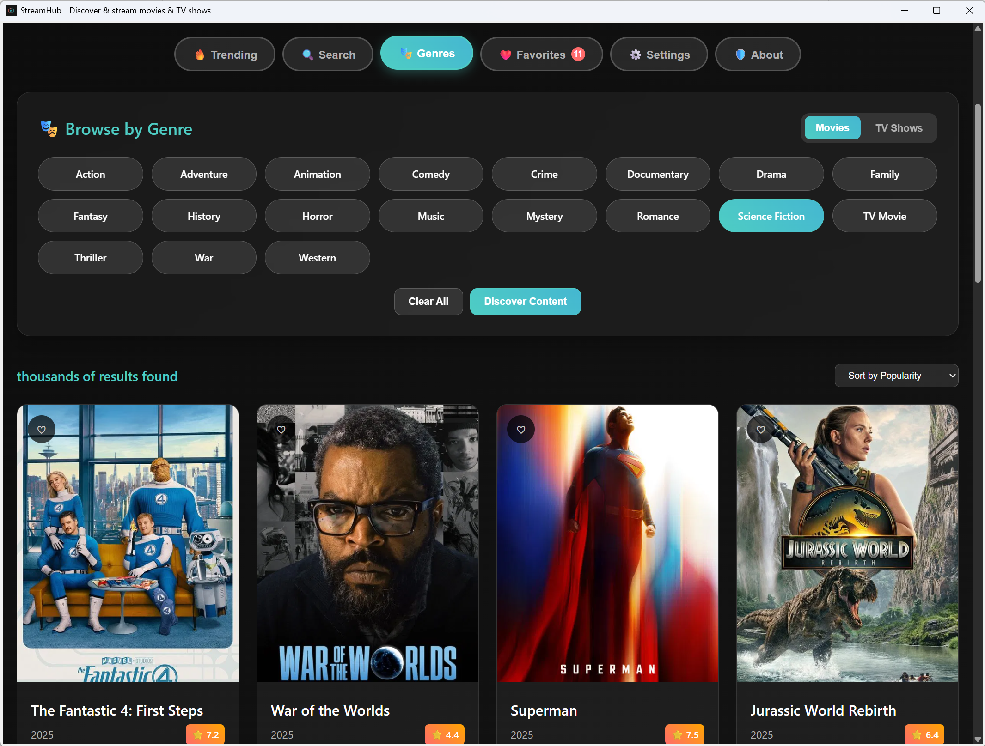The image size is (985, 746).
Task: Select the Genres tab
Action: (427, 53)
